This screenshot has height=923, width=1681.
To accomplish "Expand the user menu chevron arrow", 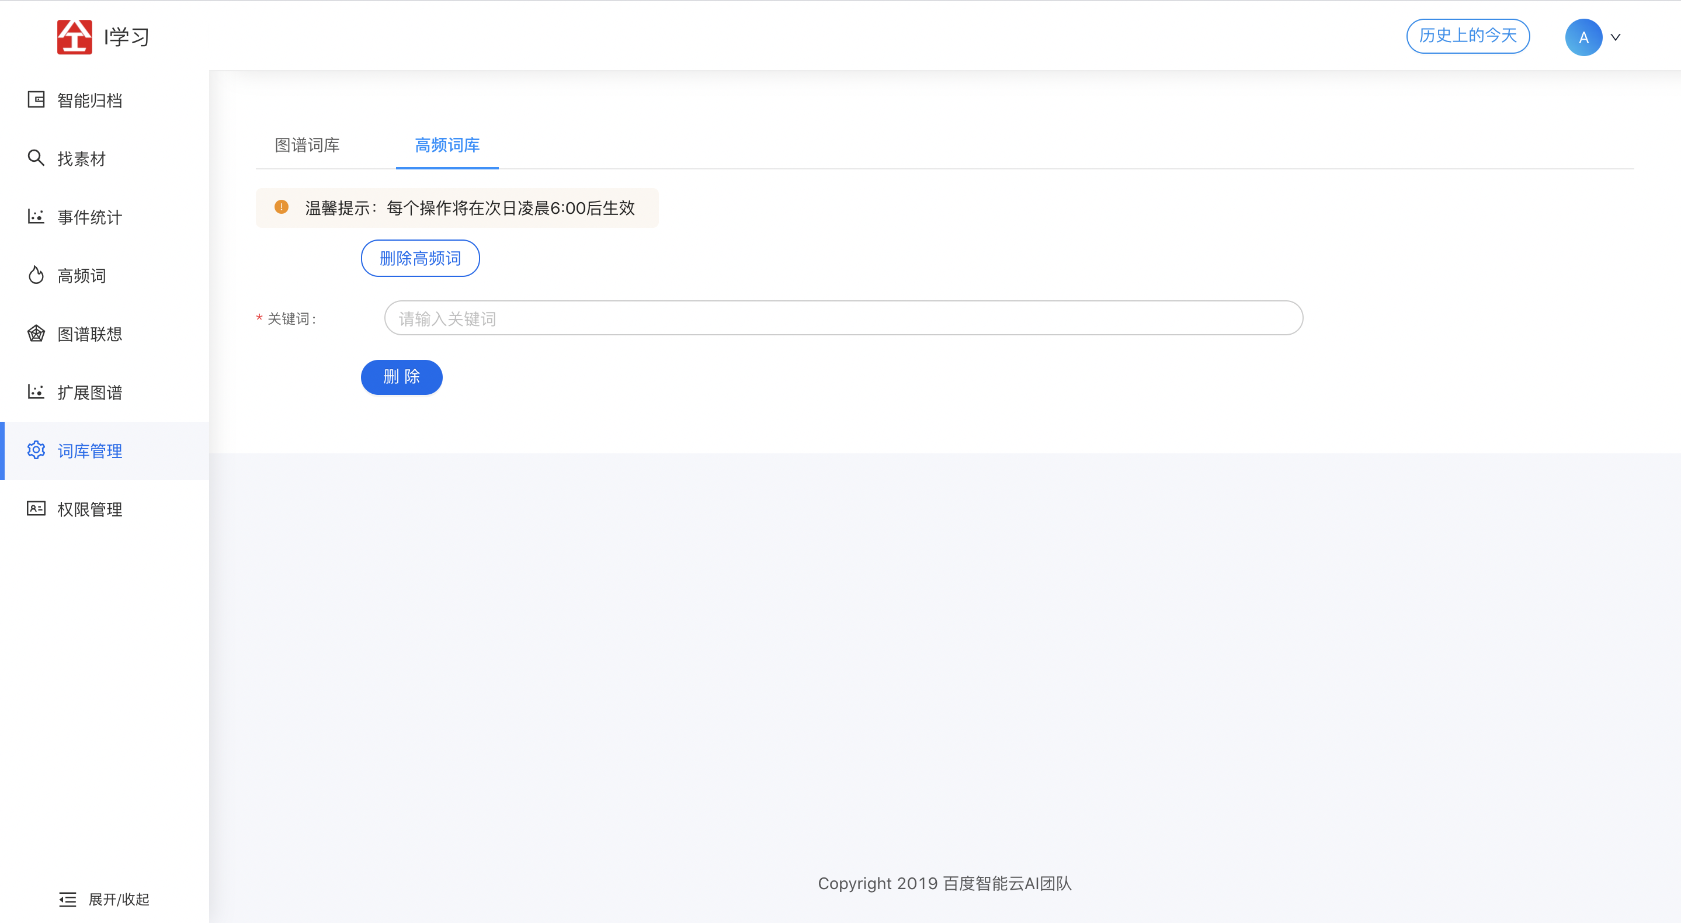I will pyautogui.click(x=1616, y=37).
